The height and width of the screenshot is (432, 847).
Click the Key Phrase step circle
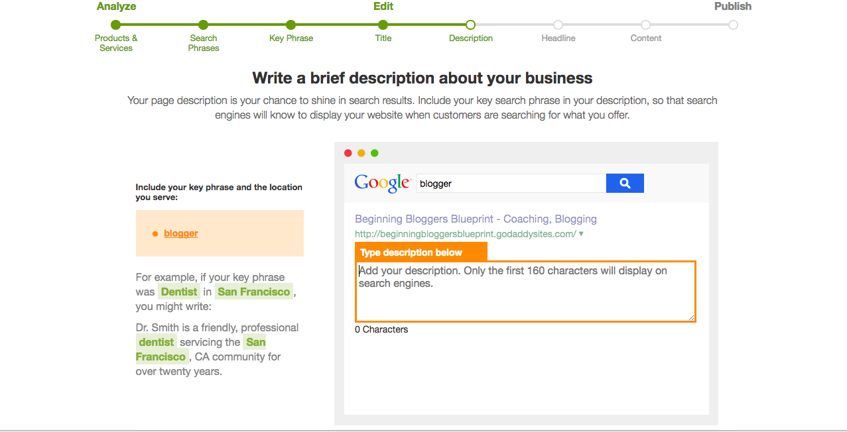[291, 25]
